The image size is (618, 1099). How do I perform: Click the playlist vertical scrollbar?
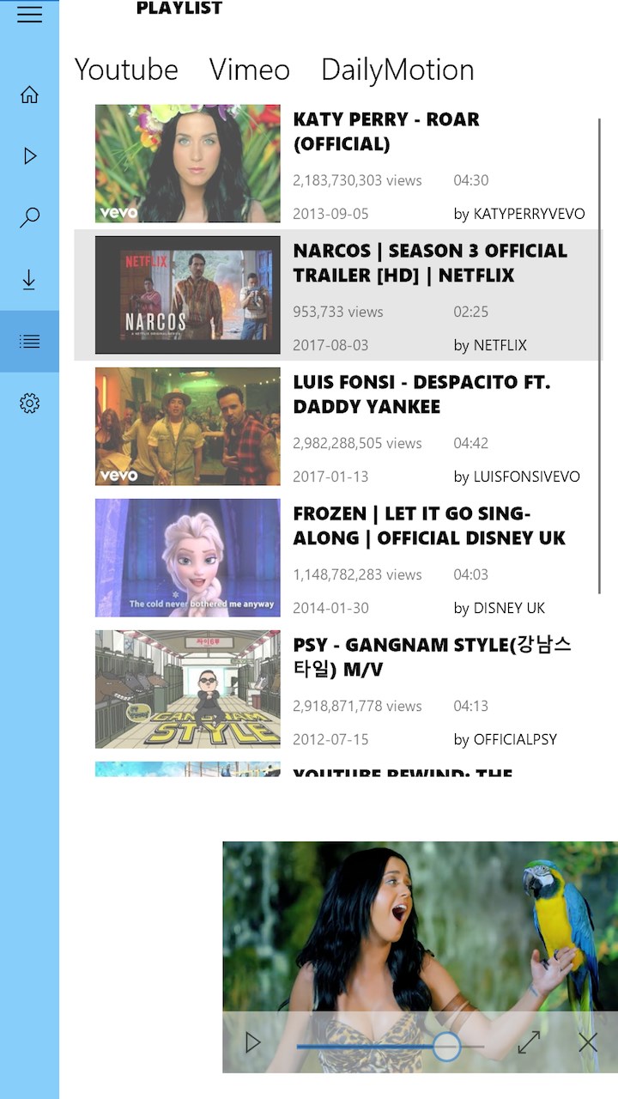(599, 355)
